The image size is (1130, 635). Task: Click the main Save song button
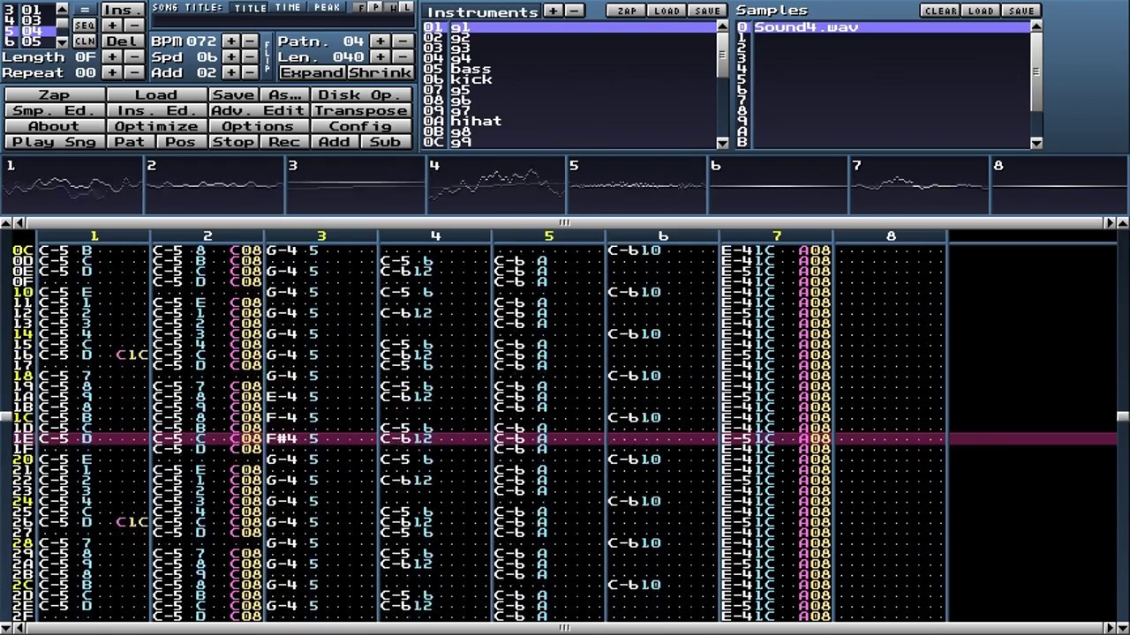click(x=233, y=94)
